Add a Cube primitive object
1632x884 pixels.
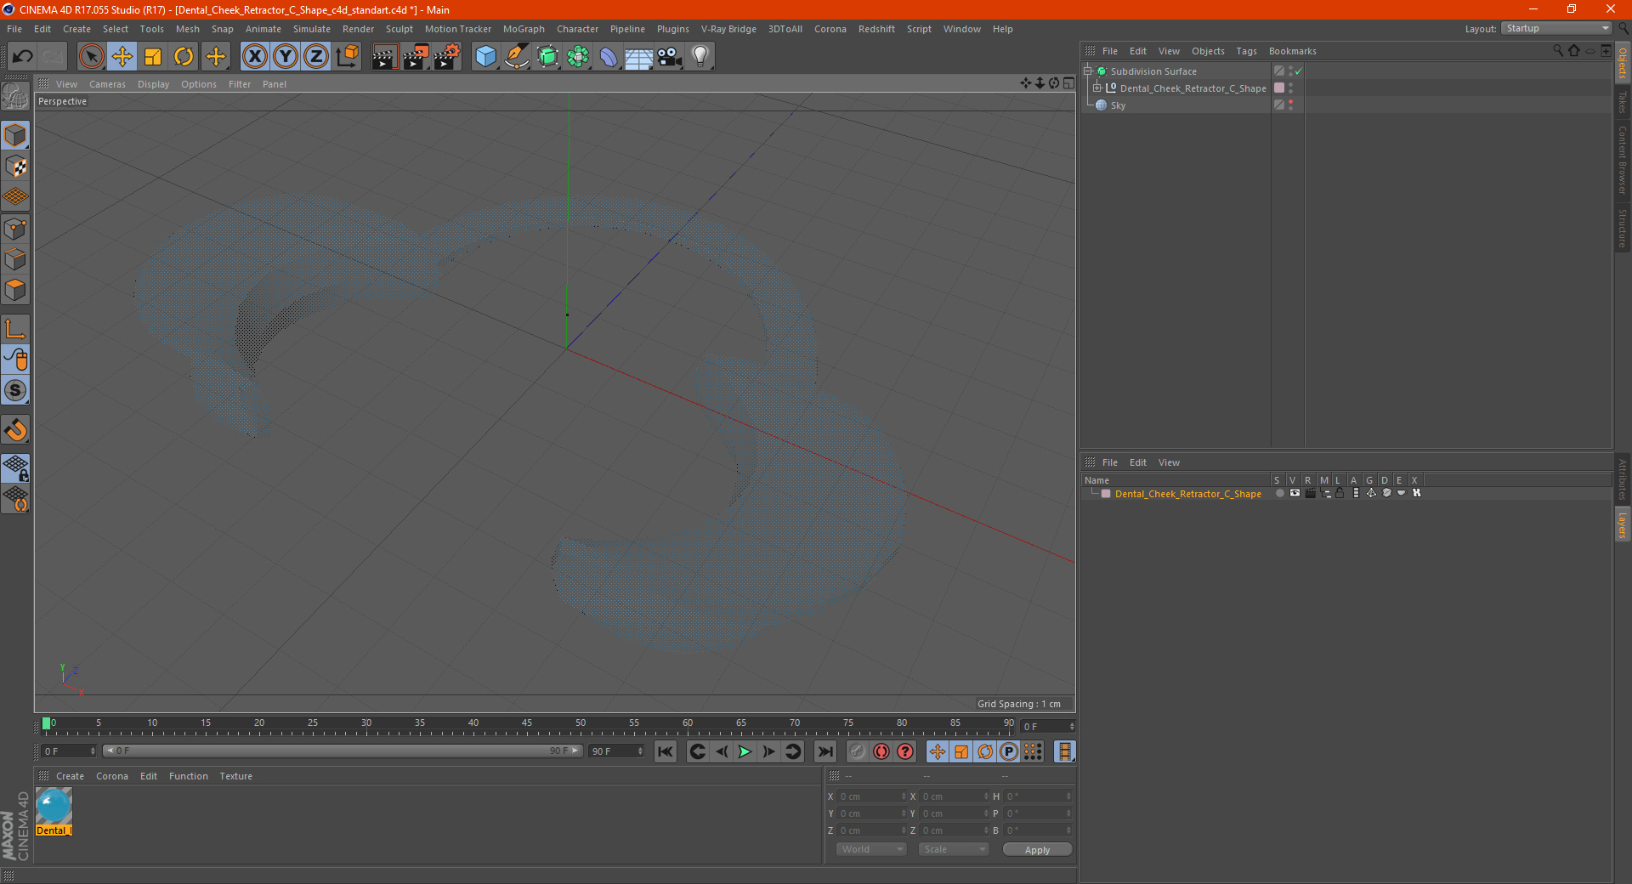click(485, 57)
